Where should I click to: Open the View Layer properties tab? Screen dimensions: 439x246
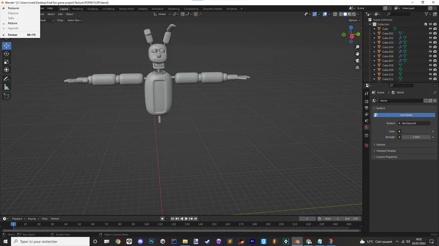coord(366,114)
